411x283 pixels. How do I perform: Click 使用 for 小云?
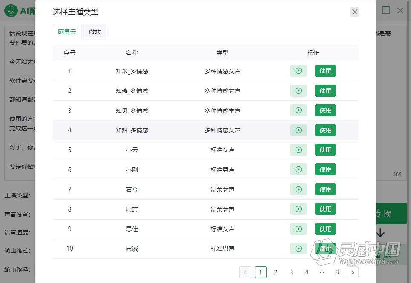click(325, 150)
